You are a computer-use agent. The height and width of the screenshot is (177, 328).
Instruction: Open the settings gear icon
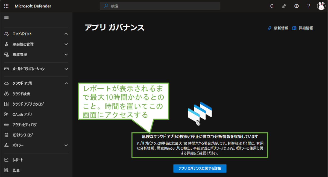[297, 6]
